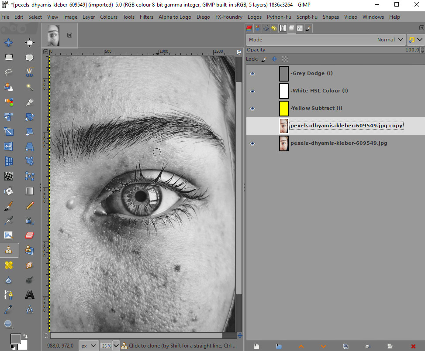This screenshot has width=425, height=351.
Task: Select the Move tool
Action: tap(8, 42)
